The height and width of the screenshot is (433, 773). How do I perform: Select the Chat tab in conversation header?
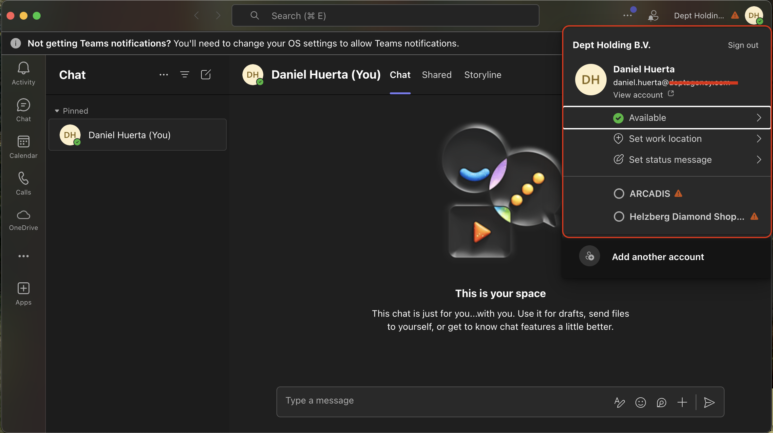400,75
